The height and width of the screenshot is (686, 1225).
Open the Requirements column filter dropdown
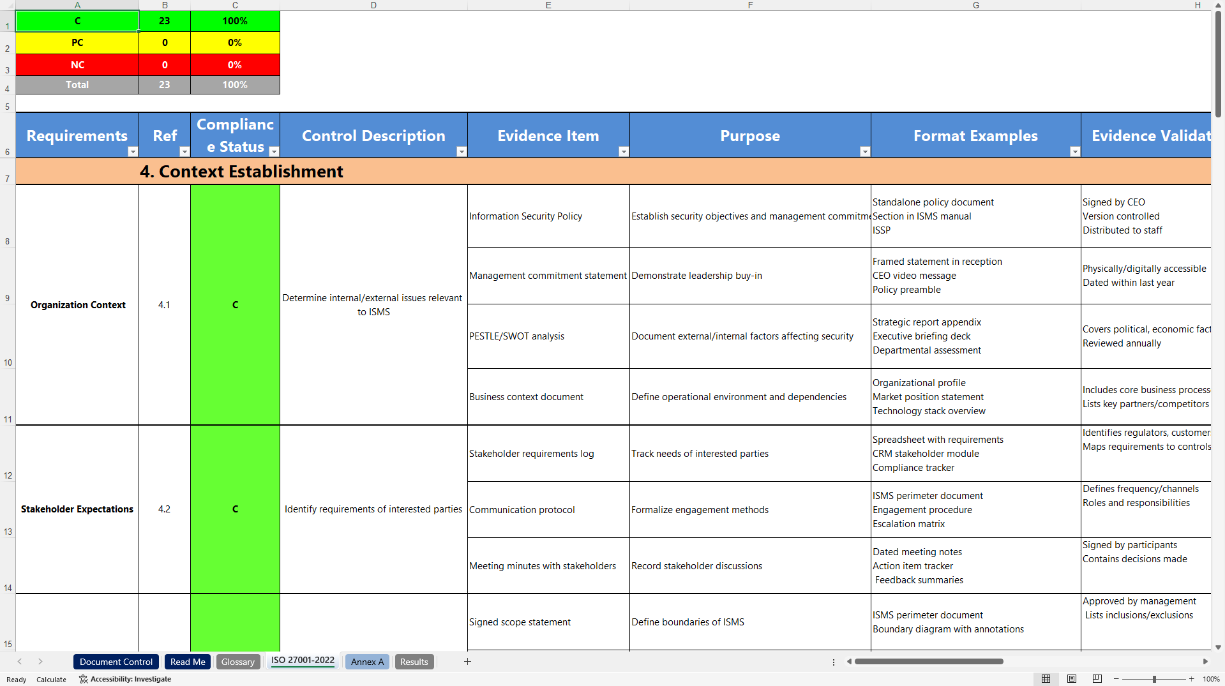point(133,152)
